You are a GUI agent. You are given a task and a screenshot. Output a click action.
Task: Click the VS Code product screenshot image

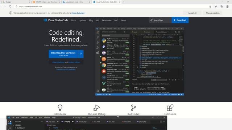[140, 61]
